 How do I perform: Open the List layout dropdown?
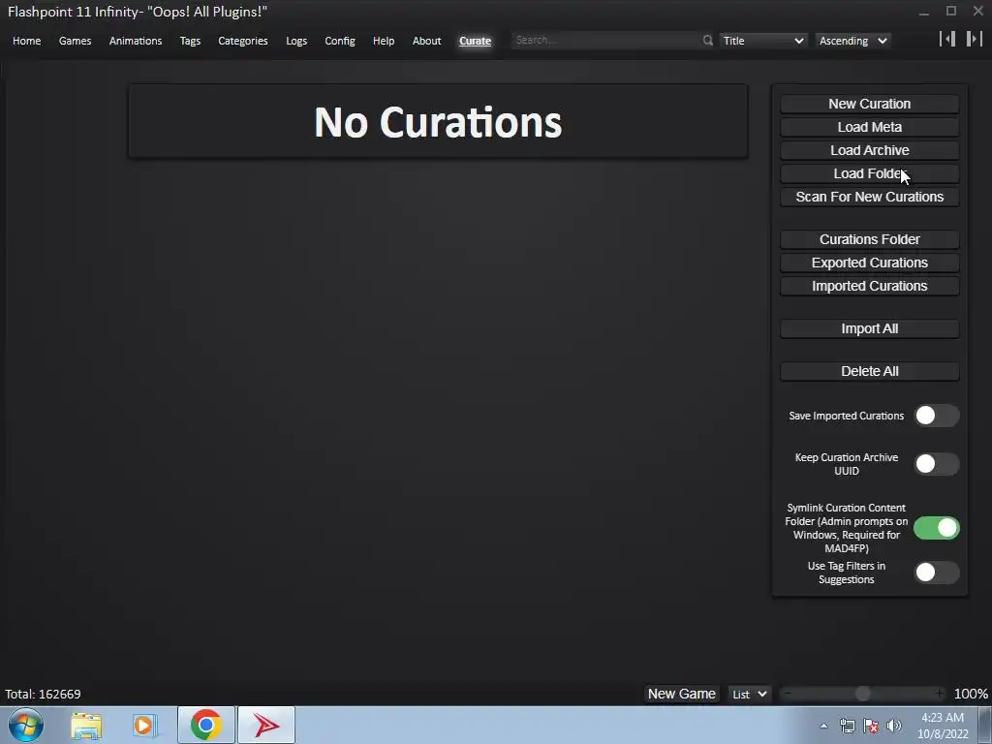click(749, 694)
